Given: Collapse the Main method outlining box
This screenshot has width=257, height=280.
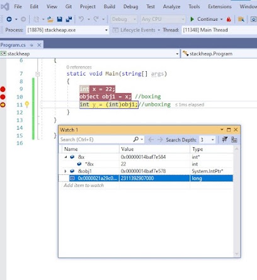Looking at the screenshot, I should [x=37, y=74].
